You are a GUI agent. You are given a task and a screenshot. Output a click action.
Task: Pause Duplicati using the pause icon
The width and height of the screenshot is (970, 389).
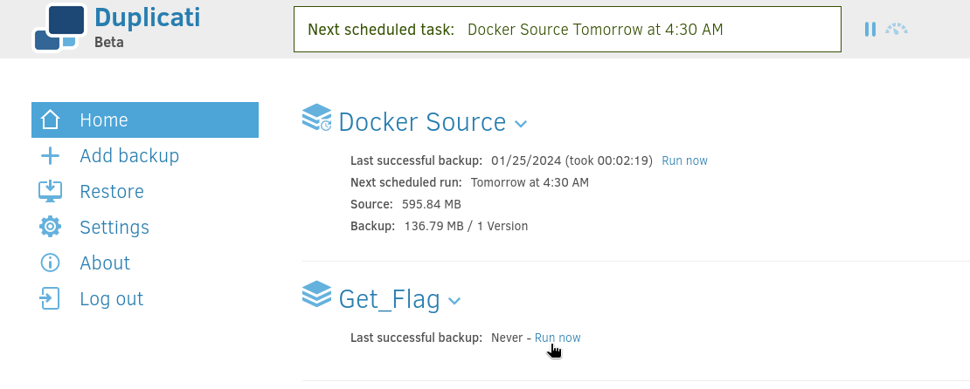tap(870, 29)
